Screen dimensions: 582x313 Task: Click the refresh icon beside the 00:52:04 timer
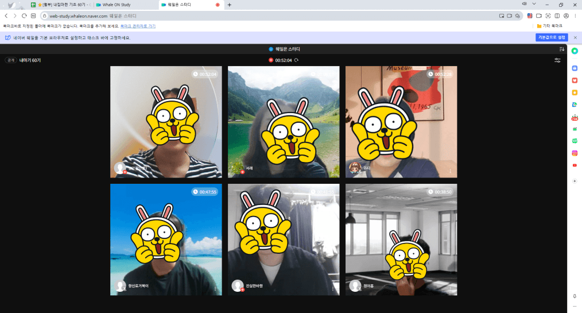tap(297, 60)
